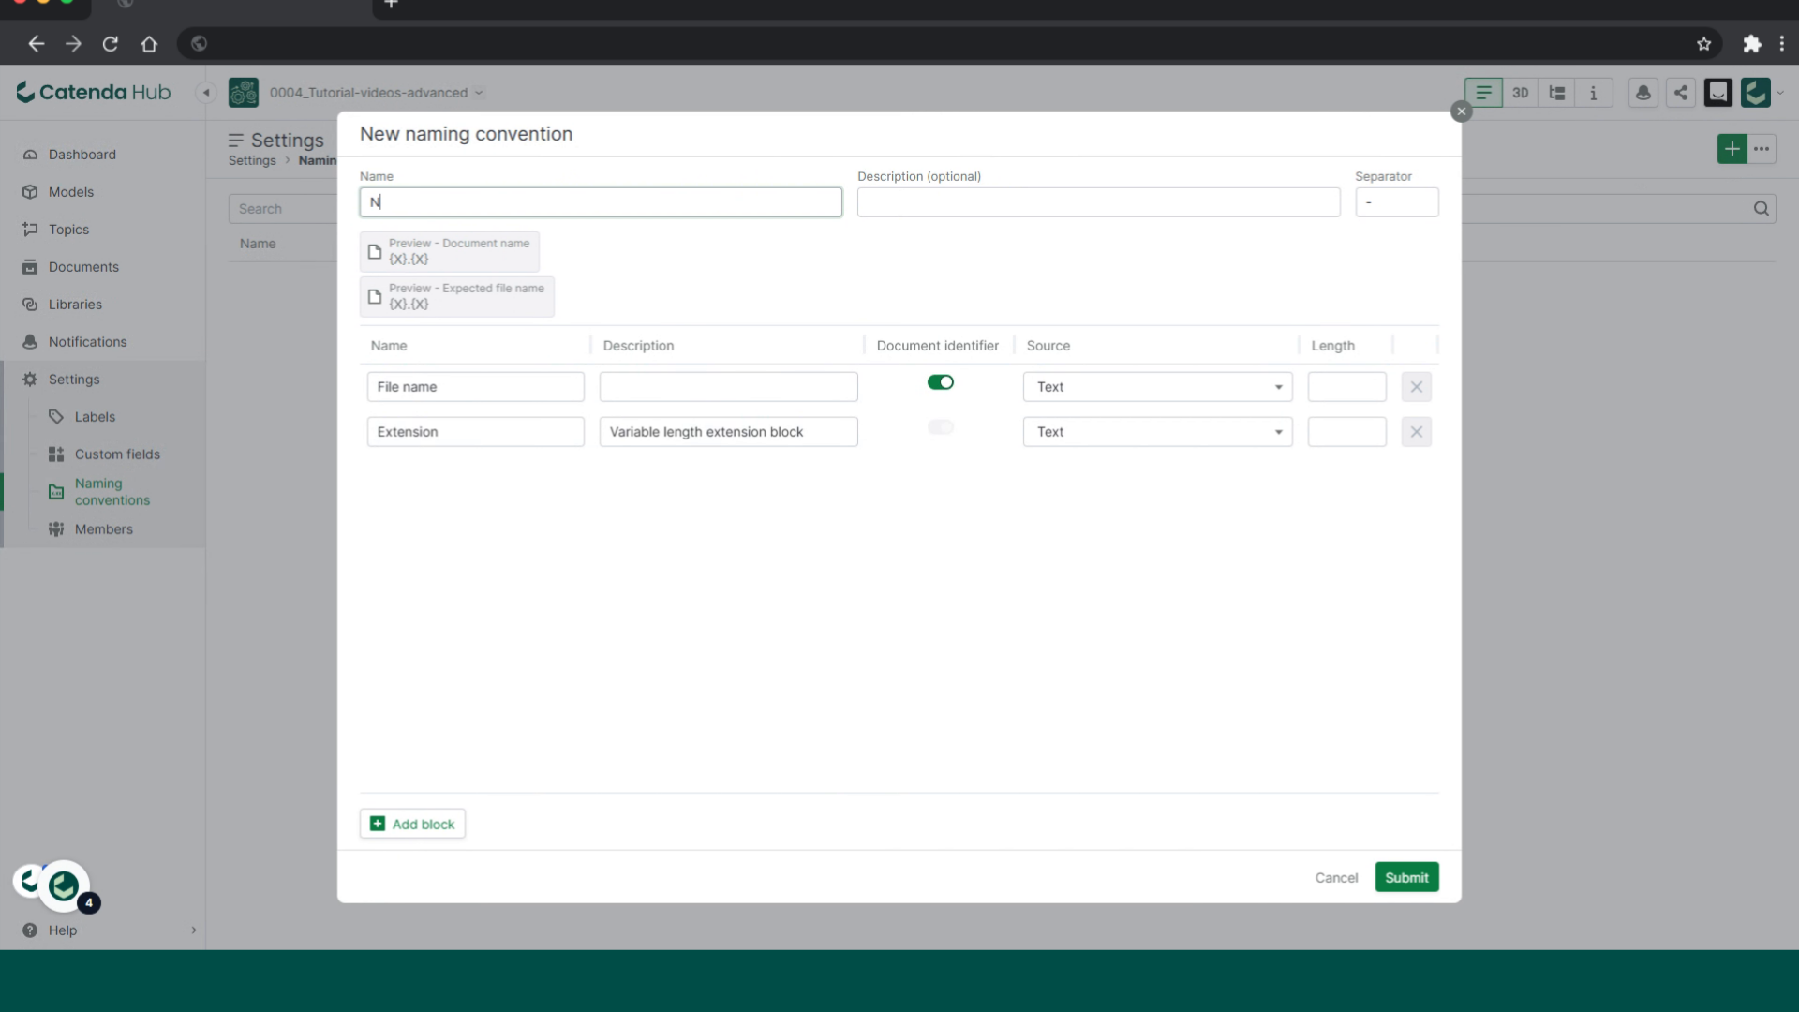The height and width of the screenshot is (1012, 1799).
Task: Click Length field of File name block
Action: [1346, 387]
